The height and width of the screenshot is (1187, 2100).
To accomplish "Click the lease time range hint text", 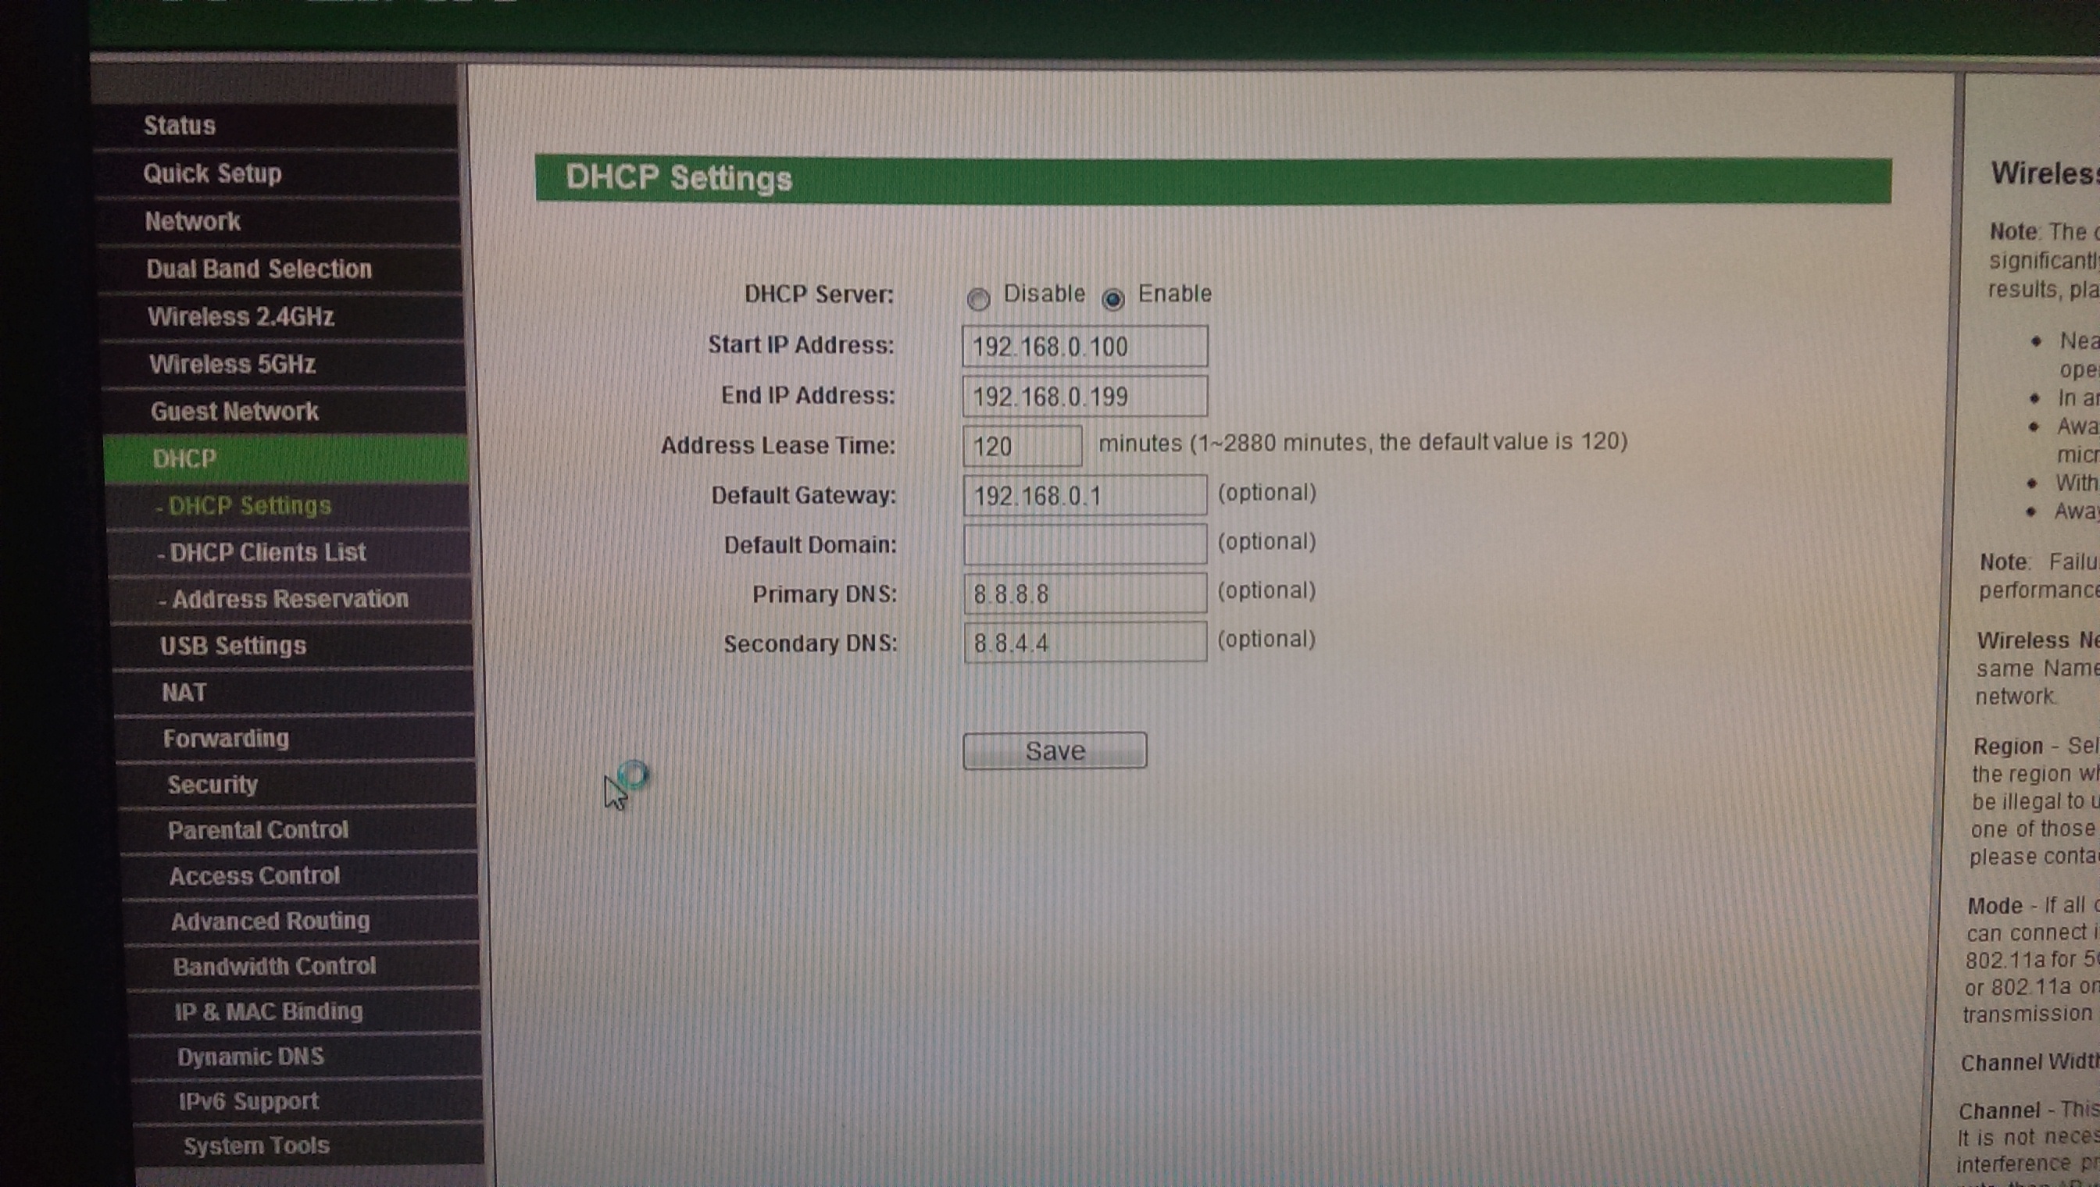I will [1362, 443].
